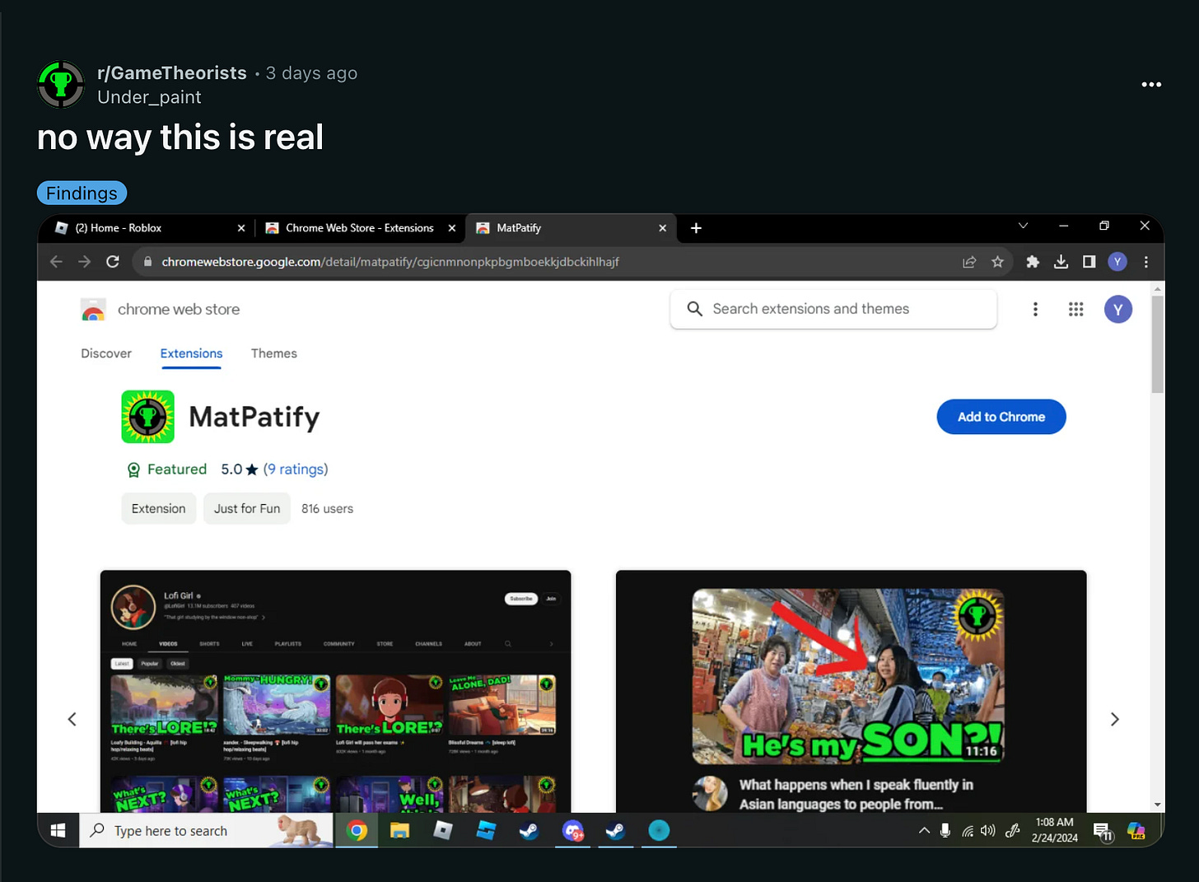1199x882 pixels.
Task: Share this page via address bar icon
Action: pyautogui.click(x=969, y=262)
